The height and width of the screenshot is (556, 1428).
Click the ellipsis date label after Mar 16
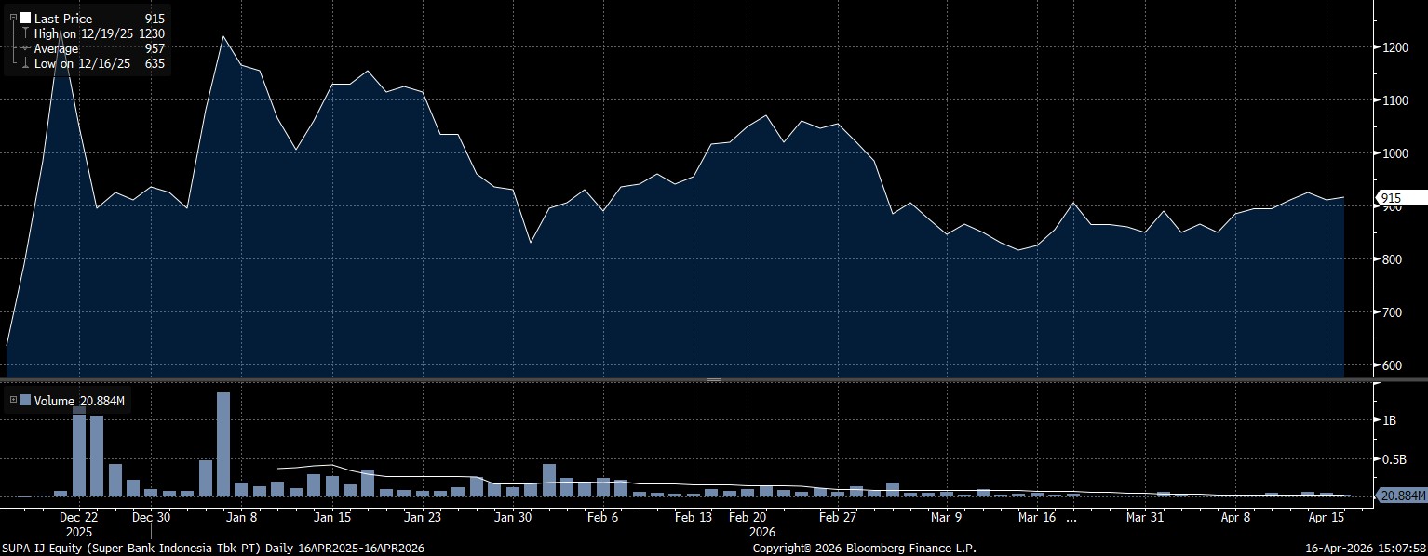click(1070, 517)
